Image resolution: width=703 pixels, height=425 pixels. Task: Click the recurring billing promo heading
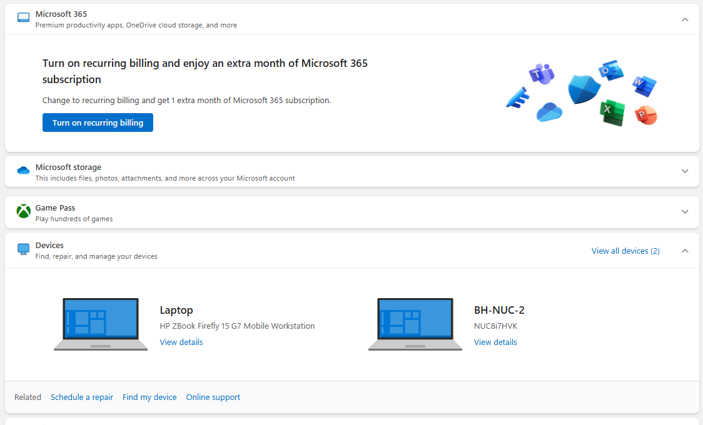[205, 71]
